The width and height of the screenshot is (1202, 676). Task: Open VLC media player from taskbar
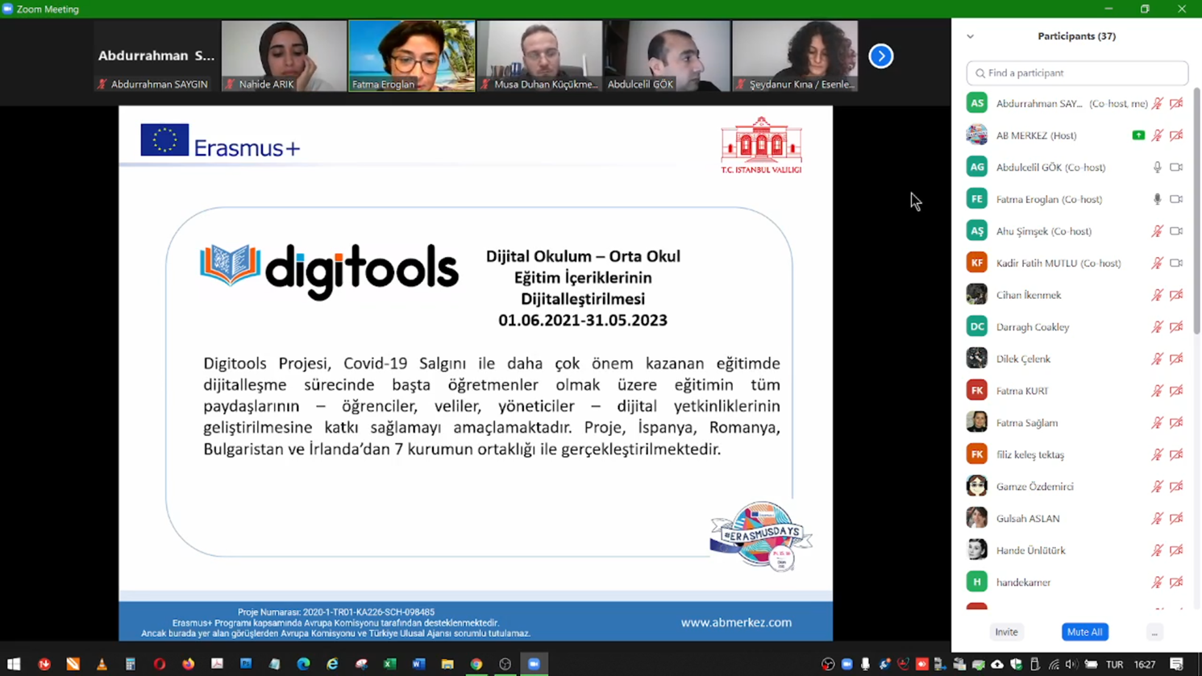tap(102, 664)
